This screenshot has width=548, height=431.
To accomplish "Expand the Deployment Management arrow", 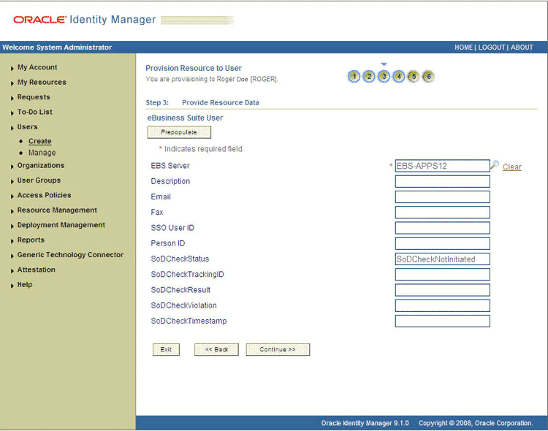I will pyautogui.click(x=12, y=226).
